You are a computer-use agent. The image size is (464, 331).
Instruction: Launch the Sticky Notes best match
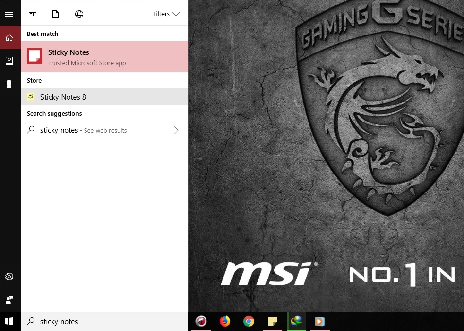click(104, 57)
